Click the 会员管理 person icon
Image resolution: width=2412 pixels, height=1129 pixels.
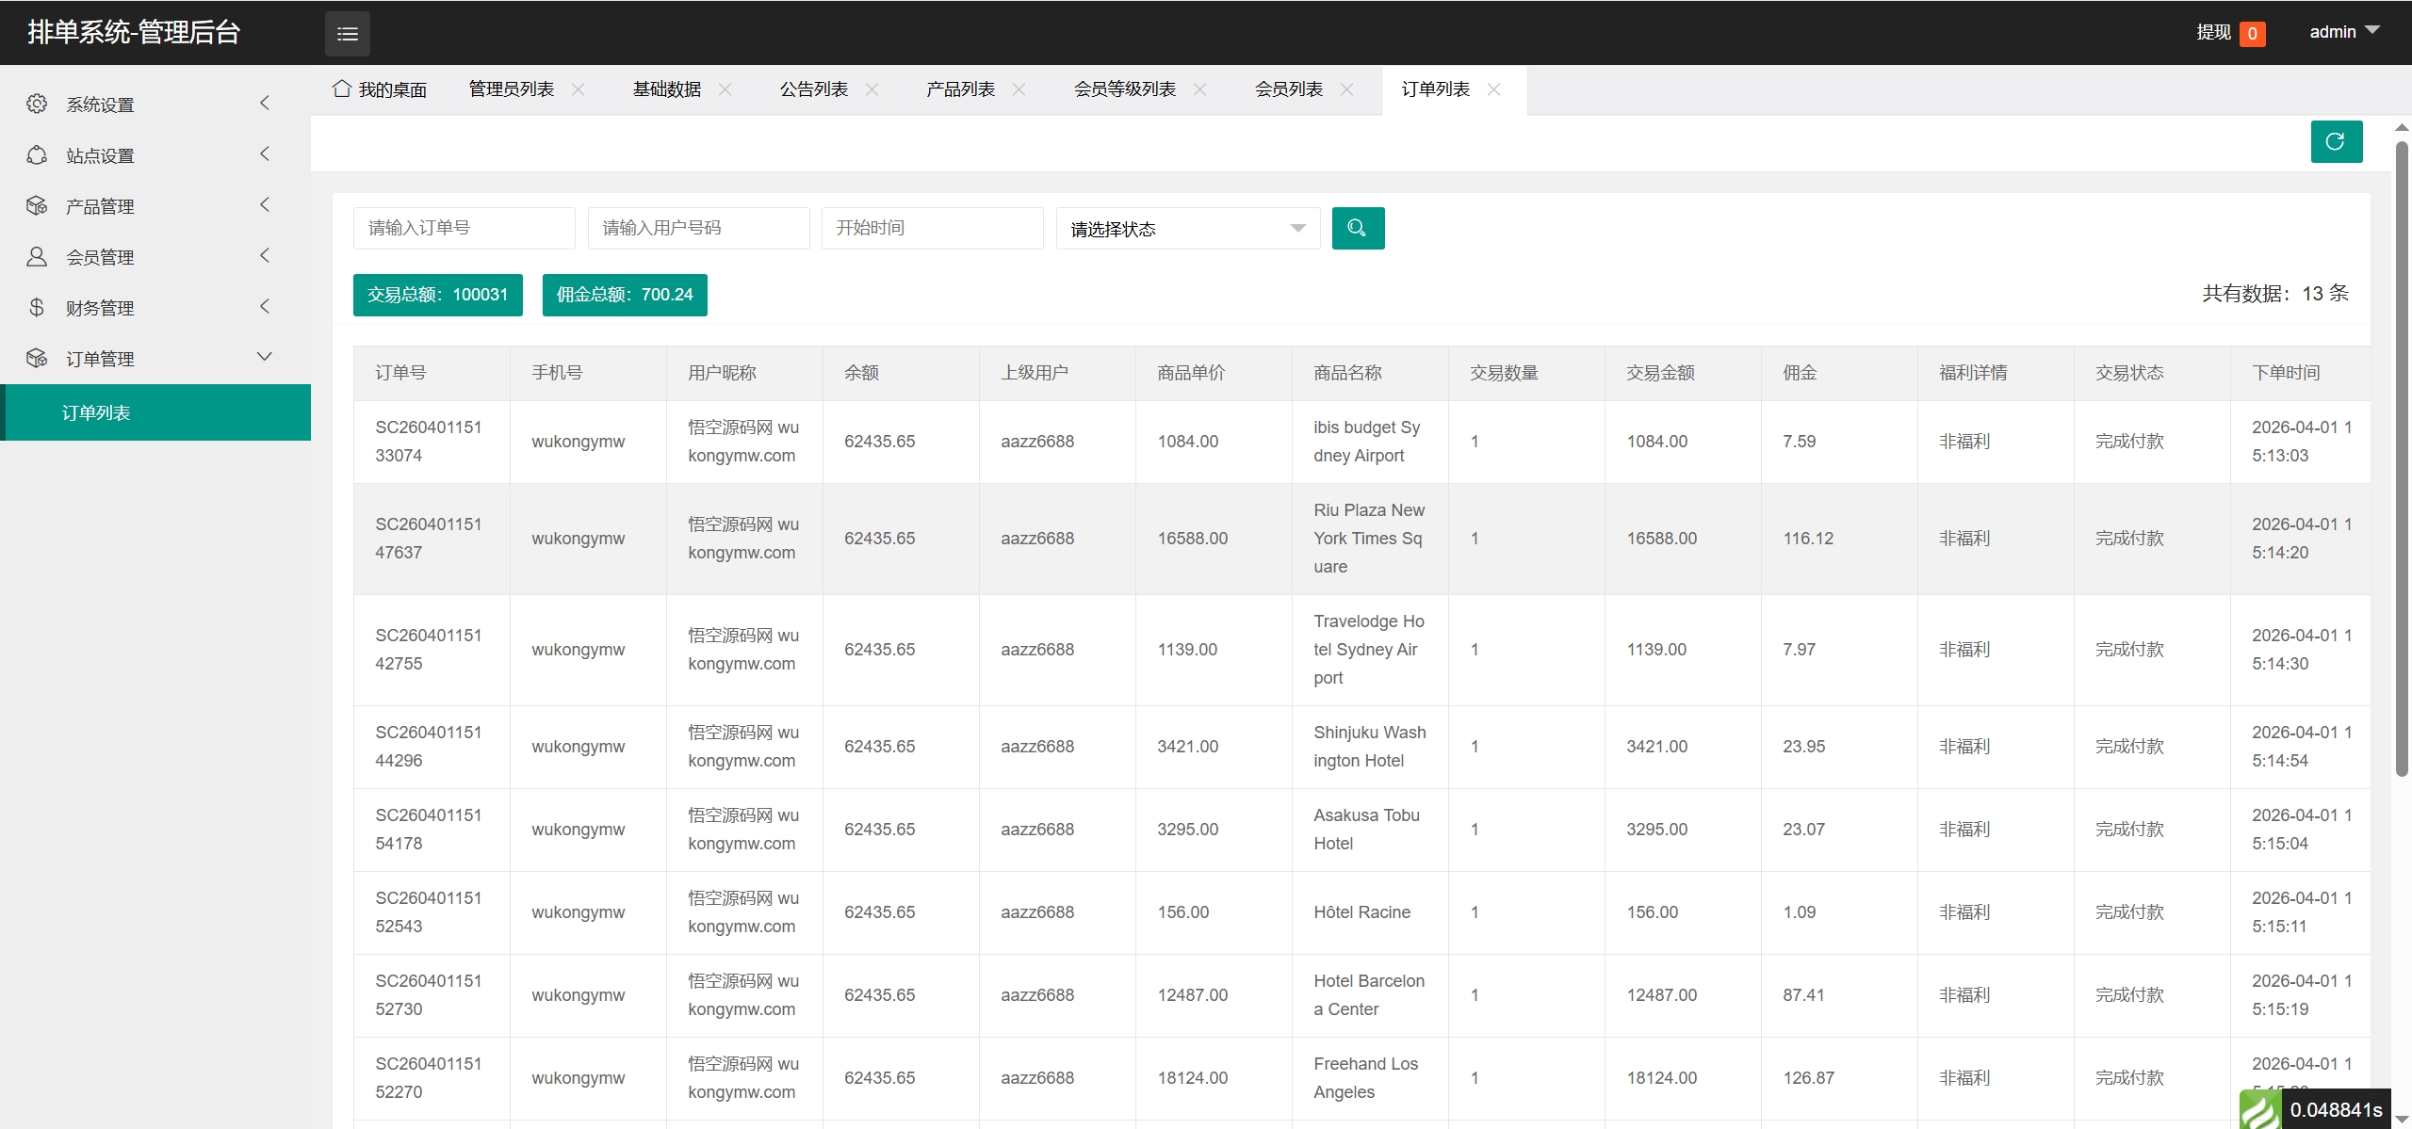point(37,256)
